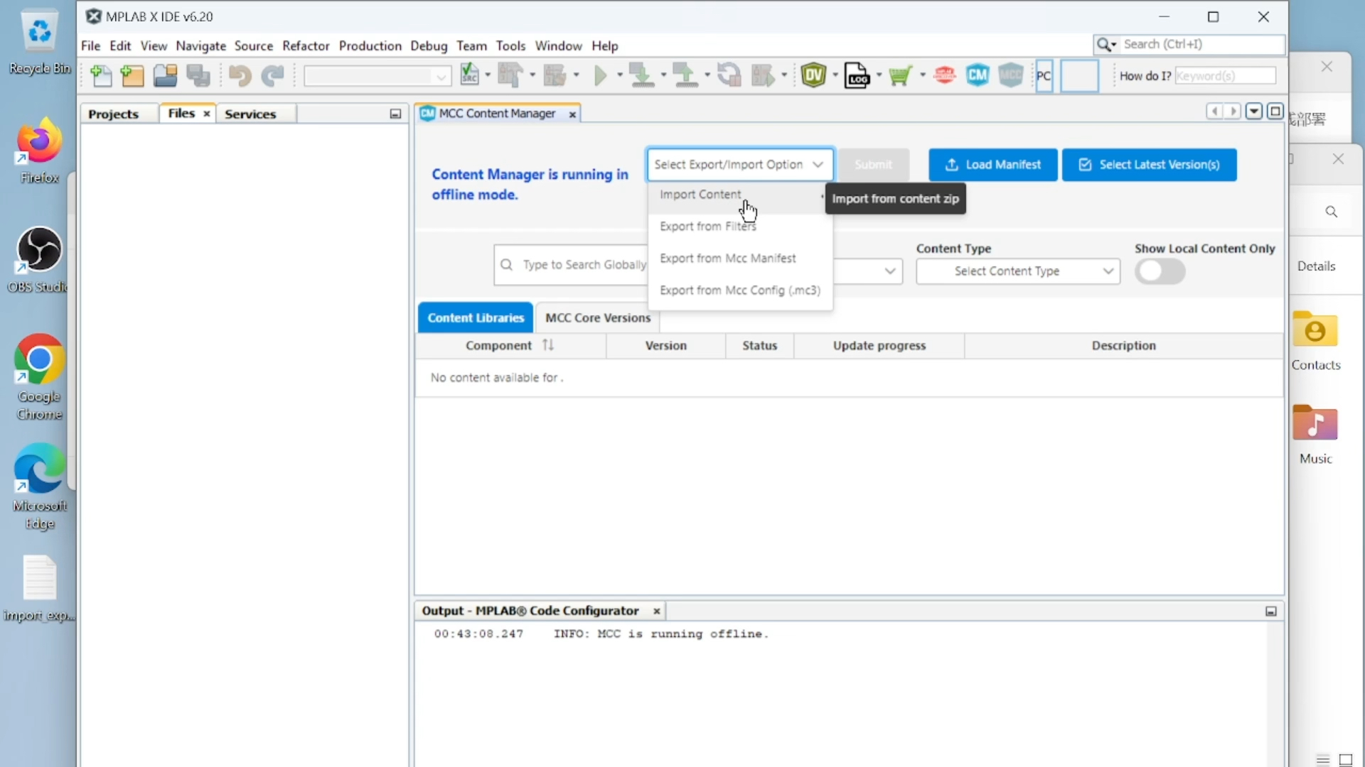Viewport: 1365px width, 767px height.
Task: Click the LOG file toolbar icon
Action: coord(857,75)
